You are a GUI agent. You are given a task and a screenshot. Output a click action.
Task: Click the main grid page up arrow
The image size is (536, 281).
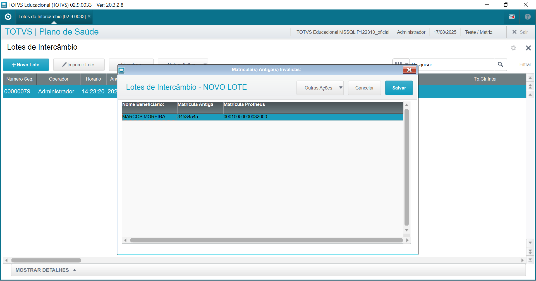click(530, 86)
